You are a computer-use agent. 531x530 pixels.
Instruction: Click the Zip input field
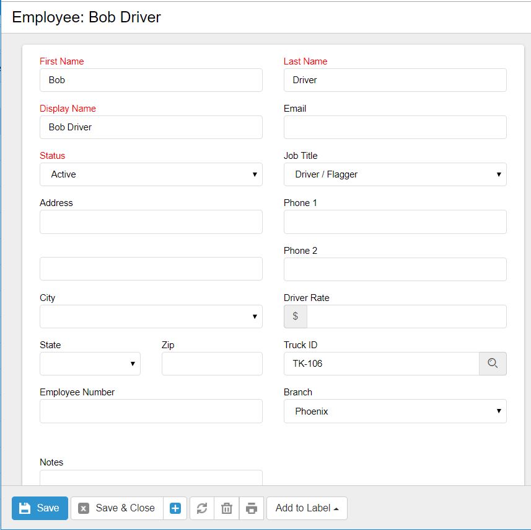(212, 364)
